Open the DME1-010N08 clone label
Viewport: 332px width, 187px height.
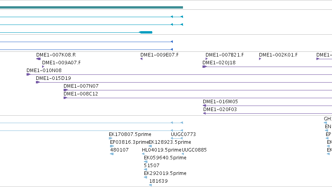tap(44, 71)
